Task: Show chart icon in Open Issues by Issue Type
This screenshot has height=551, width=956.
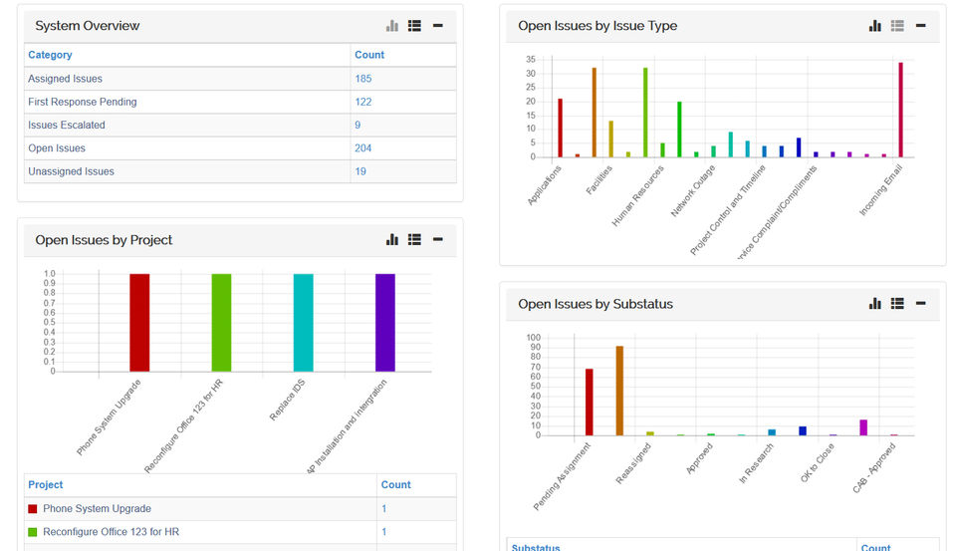Action: (875, 26)
